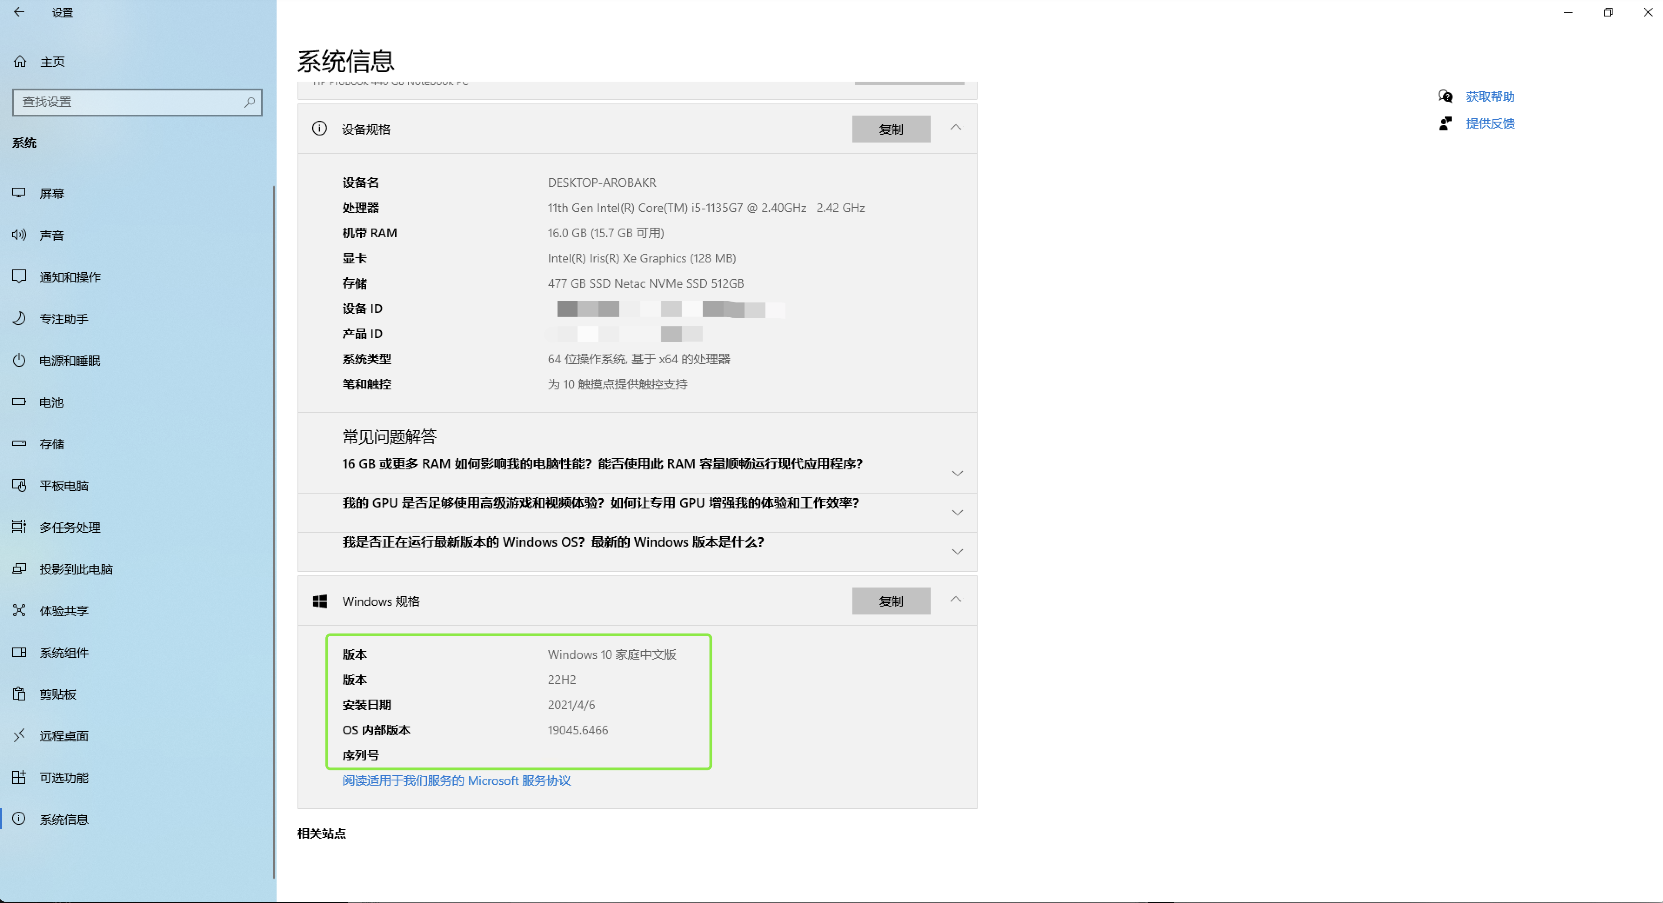Screen dimensions: 1663x903
Task: Click the sidebar vertical scrollbar
Action: pyautogui.click(x=274, y=532)
